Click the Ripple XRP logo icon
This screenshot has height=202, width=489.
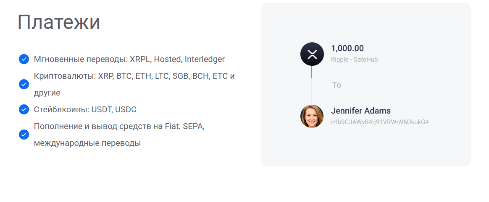pos(312,54)
